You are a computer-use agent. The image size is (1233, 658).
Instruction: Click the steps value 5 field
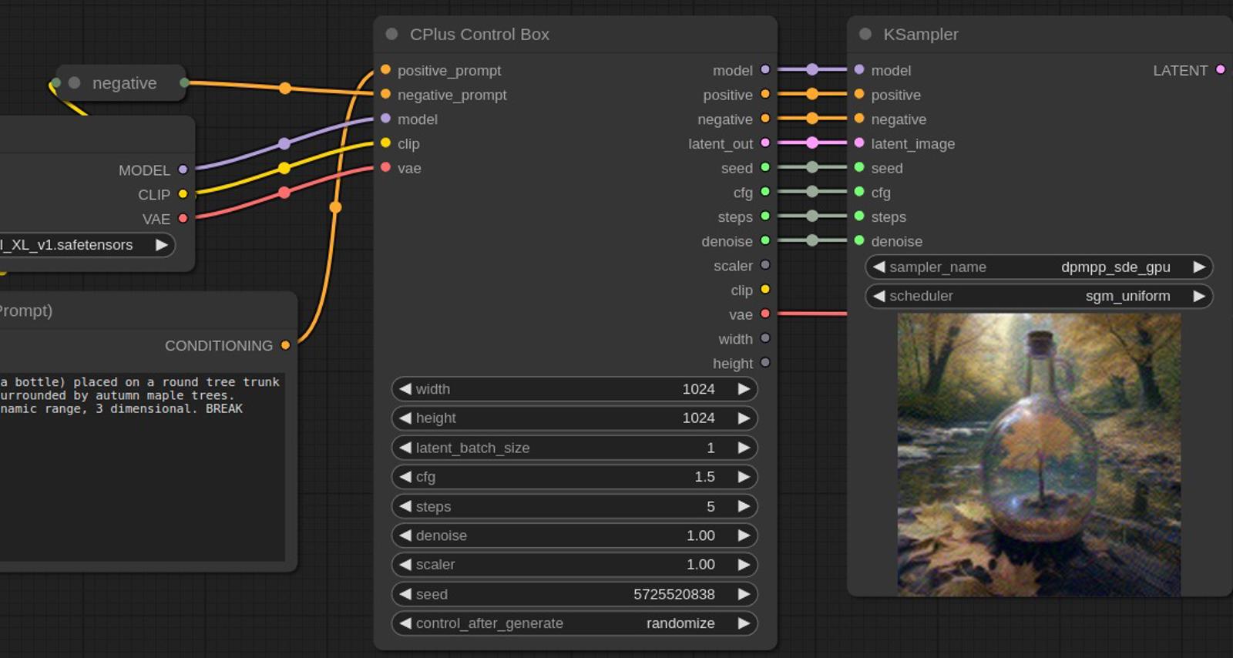[x=574, y=506]
